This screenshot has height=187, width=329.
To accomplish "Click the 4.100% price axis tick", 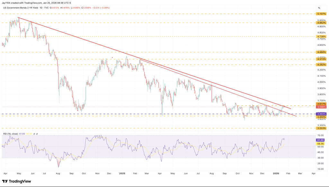I will click(322, 76).
